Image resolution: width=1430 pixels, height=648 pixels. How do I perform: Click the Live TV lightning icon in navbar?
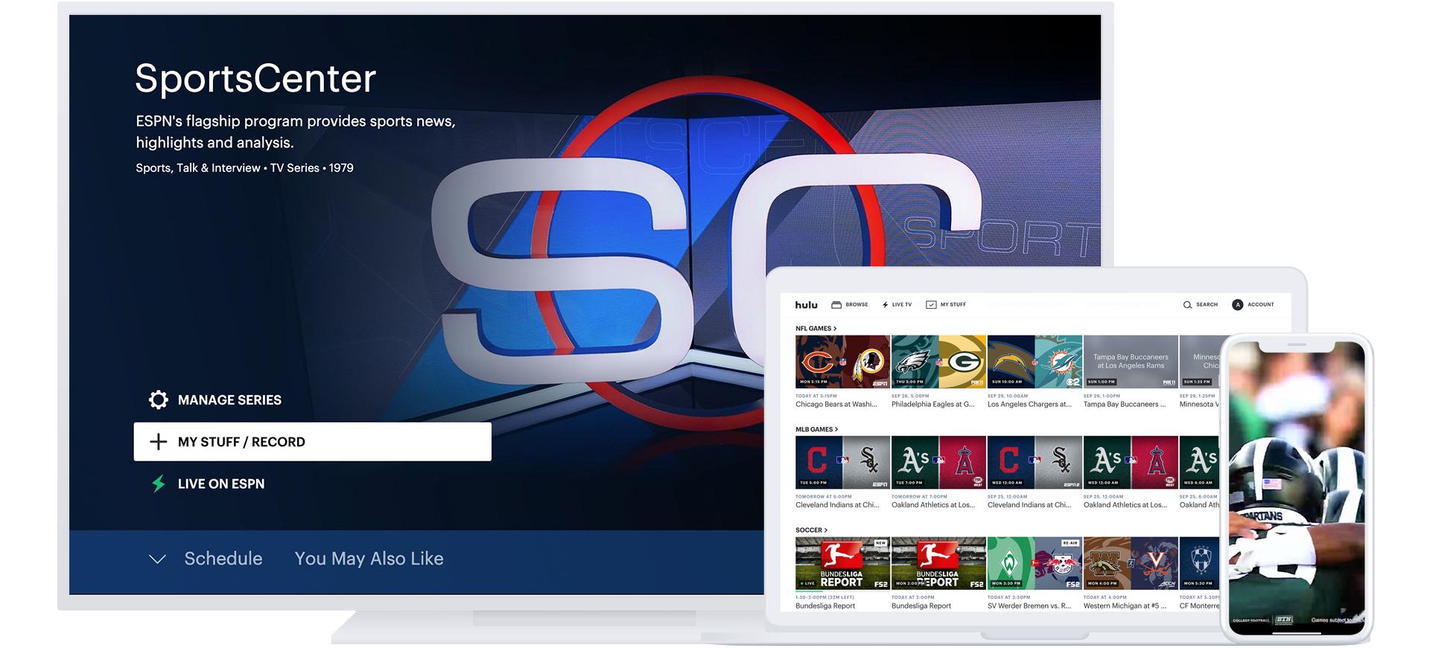tap(885, 305)
